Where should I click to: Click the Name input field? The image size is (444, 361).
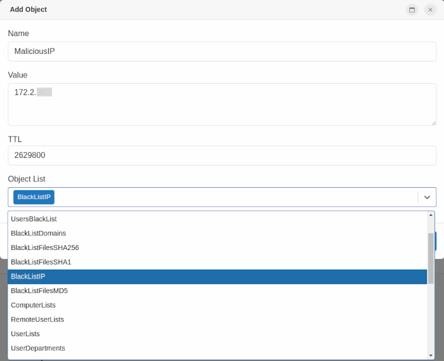221,51
